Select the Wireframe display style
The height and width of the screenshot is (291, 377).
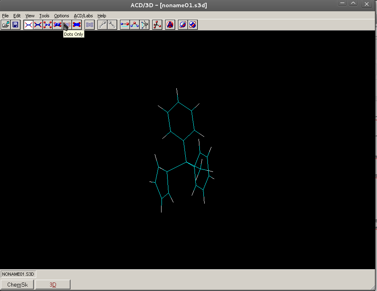click(28, 25)
